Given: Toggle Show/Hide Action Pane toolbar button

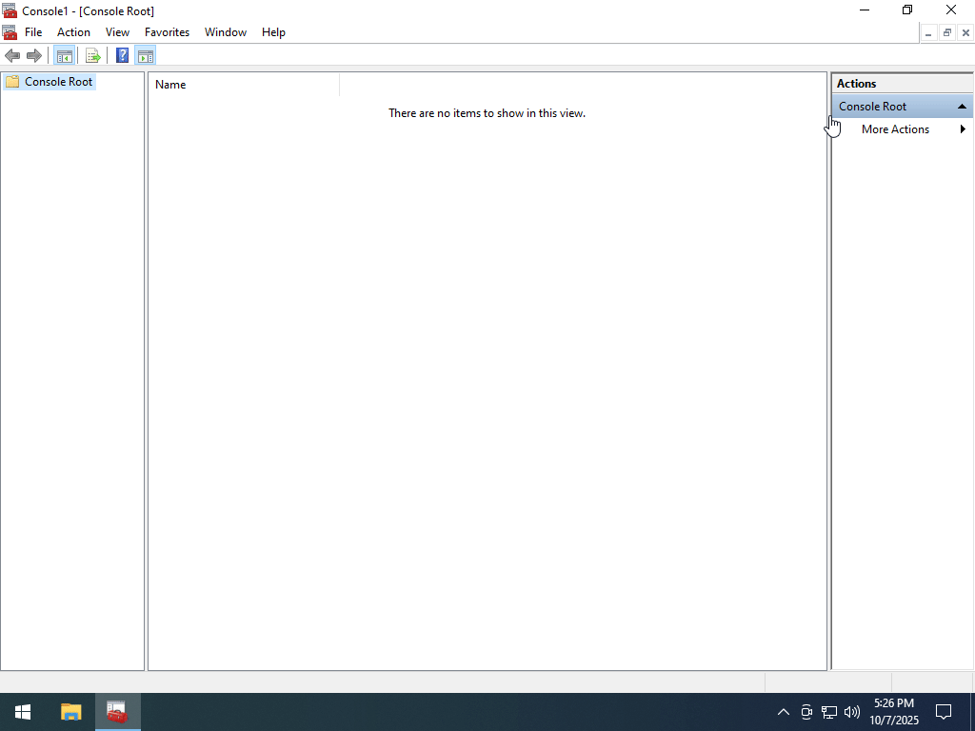Looking at the screenshot, I should point(145,55).
